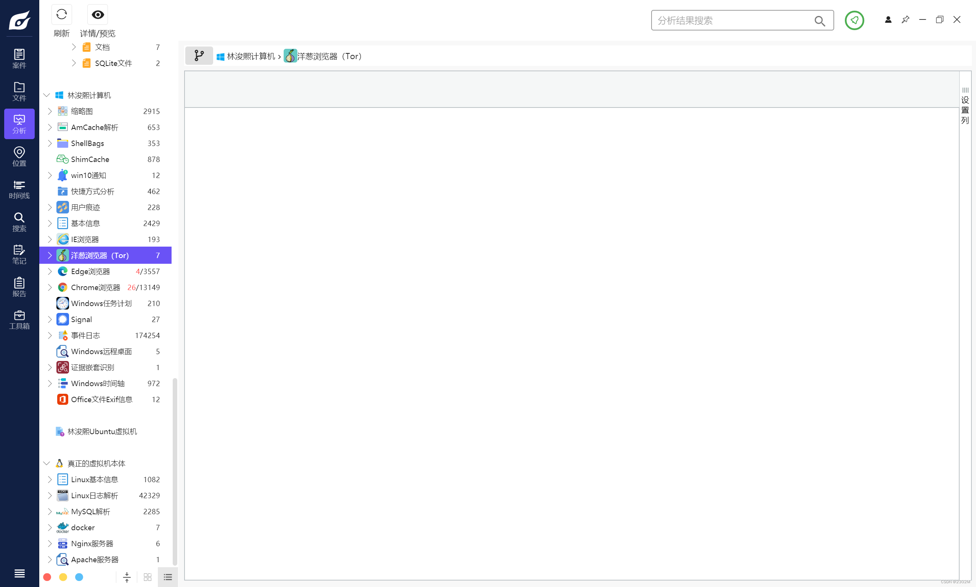Click the branch tree icon beside breadcrumb
The width and height of the screenshot is (976, 587).
pos(199,56)
